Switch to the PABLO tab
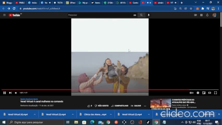Image resolution: width=222 pixels, height=125 pixels. point(20,3)
